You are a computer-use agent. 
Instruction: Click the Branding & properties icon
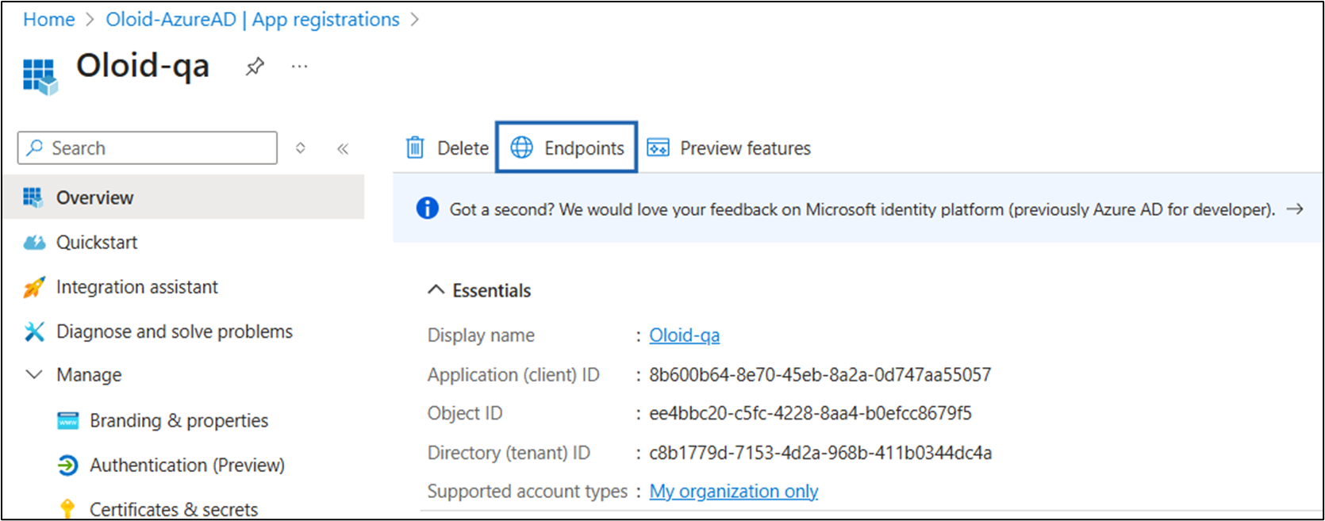click(68, 420)
